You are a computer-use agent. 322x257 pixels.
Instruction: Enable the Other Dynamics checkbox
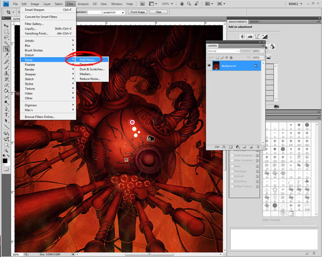point(232,161)
